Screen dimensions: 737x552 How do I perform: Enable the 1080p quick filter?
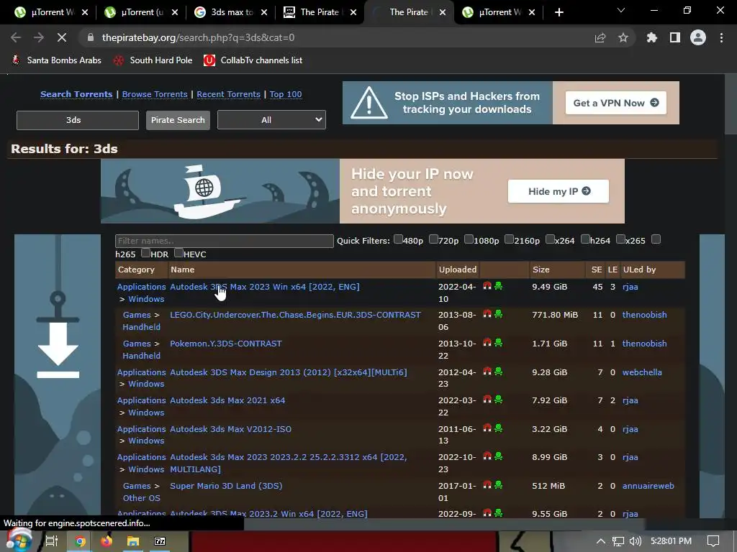point(469,239)
